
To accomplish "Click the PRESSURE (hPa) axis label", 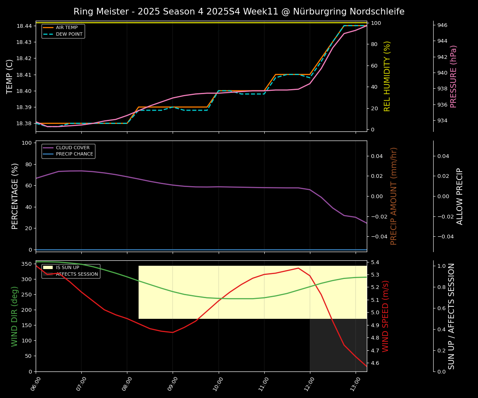I will point(454,76).
